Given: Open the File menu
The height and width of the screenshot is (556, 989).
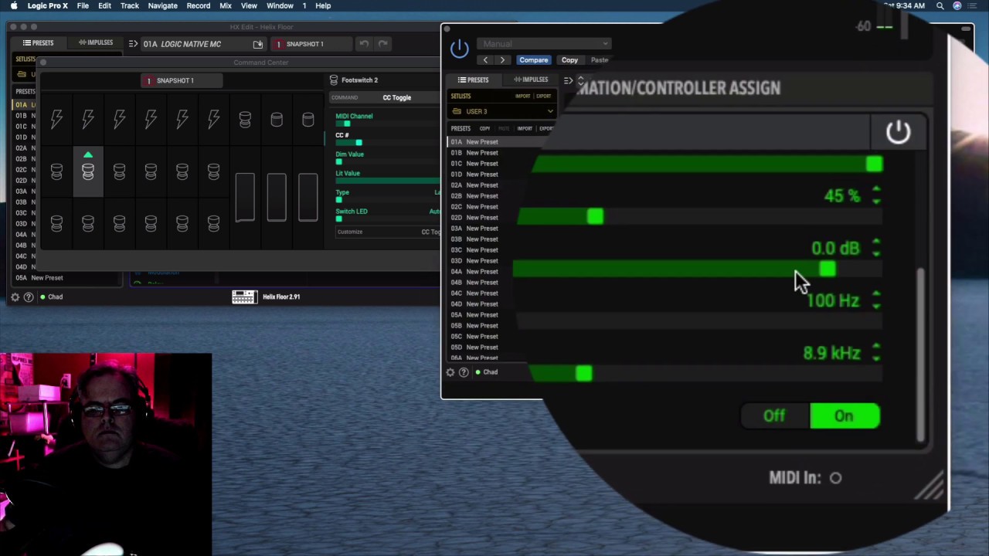Looking at the screenshot, I should click(x=83, y=5).
